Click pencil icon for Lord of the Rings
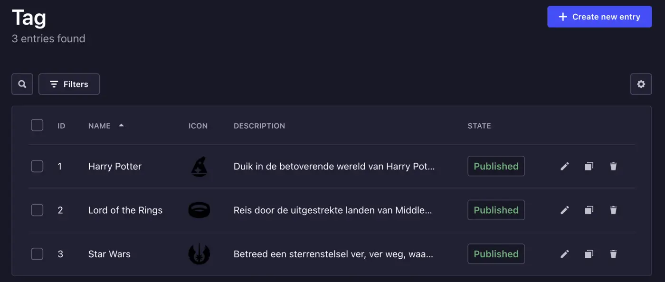The width and height of the screenshot is (665, 282). point(564,210)
